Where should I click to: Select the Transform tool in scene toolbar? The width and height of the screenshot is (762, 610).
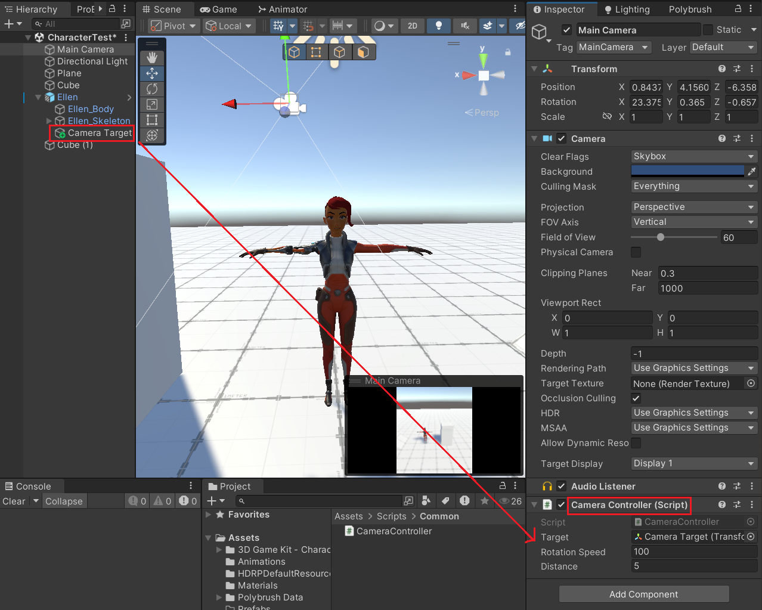tap(152, 135)
